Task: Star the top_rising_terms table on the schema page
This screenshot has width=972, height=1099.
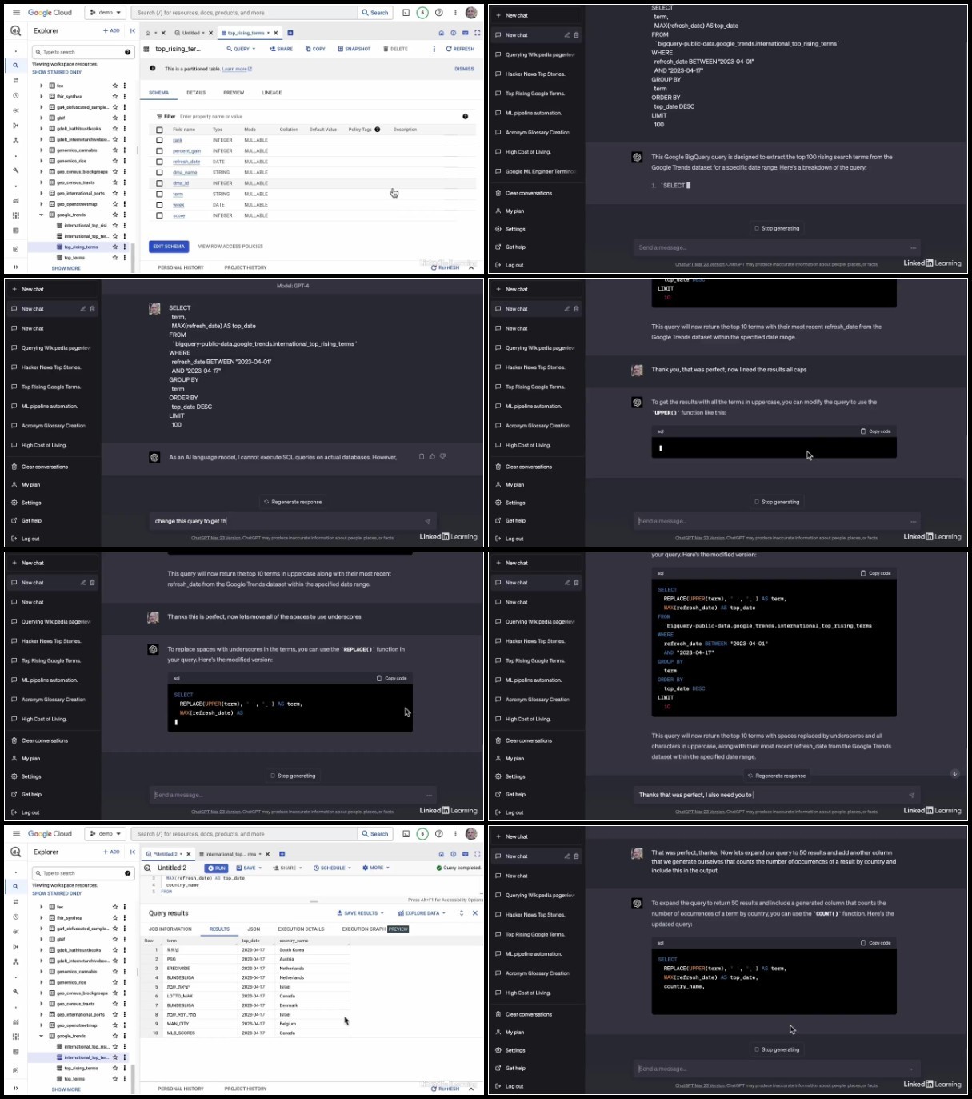Action: 115,247
